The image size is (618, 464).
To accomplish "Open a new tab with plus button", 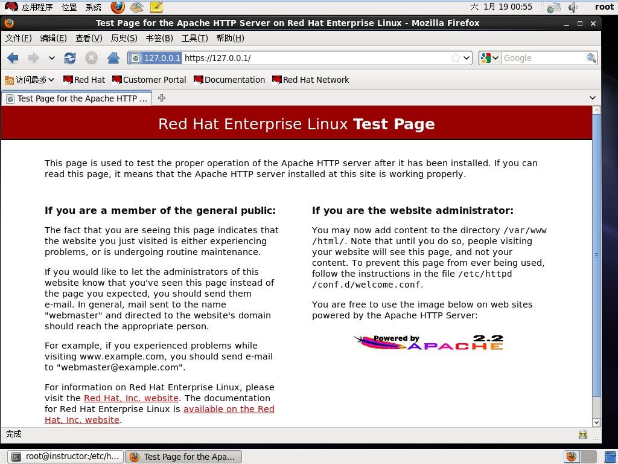I will tap(162, 98).
